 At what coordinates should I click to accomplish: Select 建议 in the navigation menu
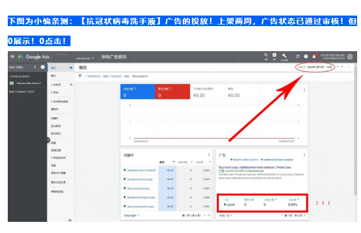coord(53,76)
